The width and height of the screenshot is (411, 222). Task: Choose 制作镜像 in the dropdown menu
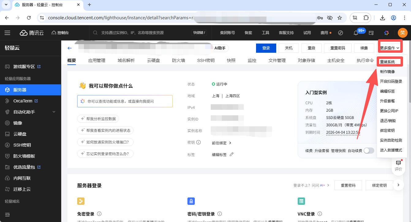[387, 72]
